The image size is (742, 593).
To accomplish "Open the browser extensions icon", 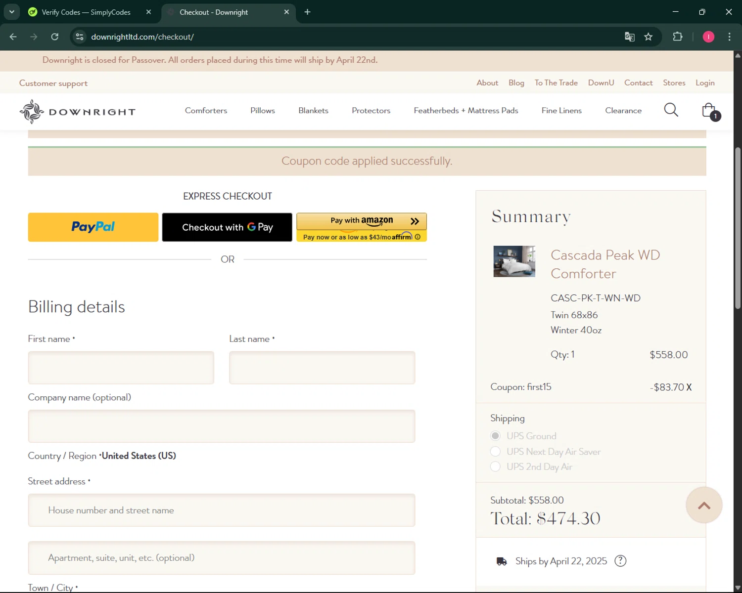I will click(x=678, y=37).
